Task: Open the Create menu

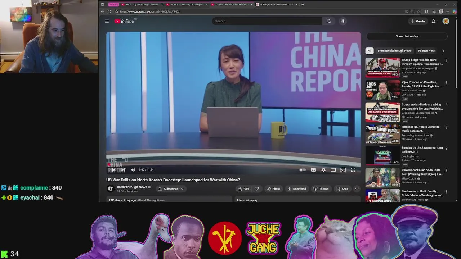Action: pyautogui.click(x=417, y=21)
